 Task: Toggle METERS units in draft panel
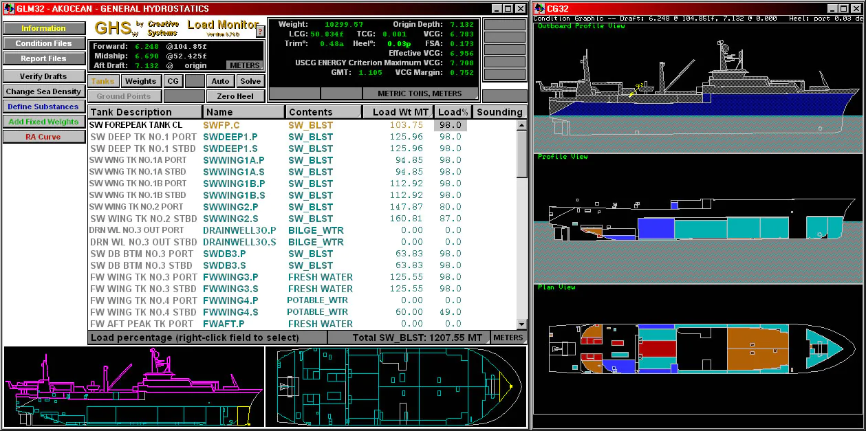coord(245,65)
